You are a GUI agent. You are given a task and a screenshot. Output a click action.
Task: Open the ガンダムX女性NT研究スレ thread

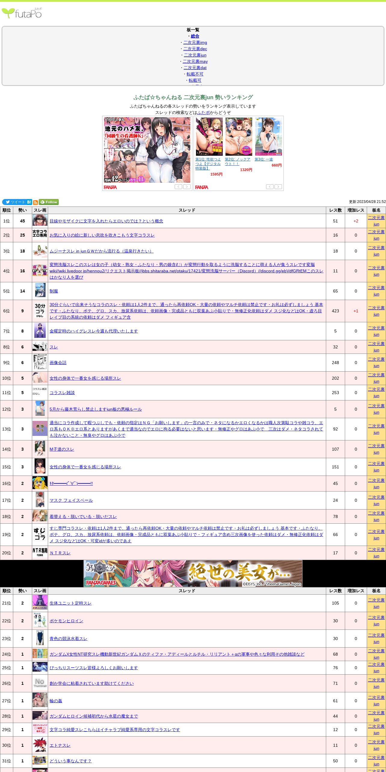click(177, 654)
